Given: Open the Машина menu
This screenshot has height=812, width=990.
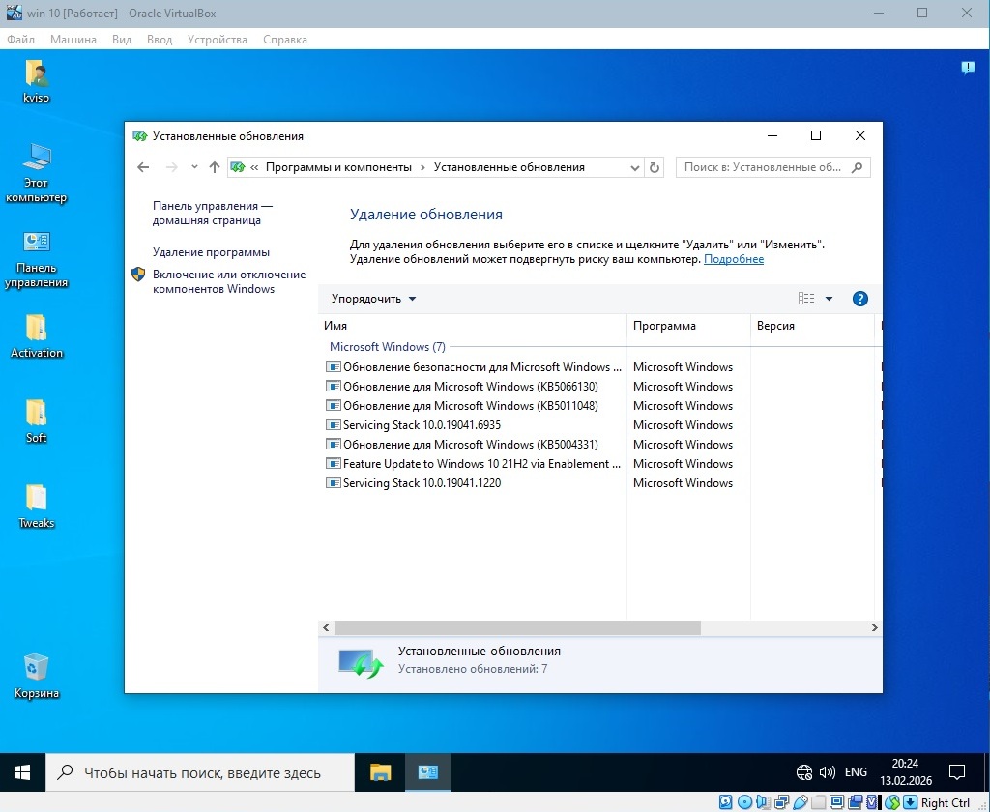Looking at the screenshot, I should coord(73,40).
